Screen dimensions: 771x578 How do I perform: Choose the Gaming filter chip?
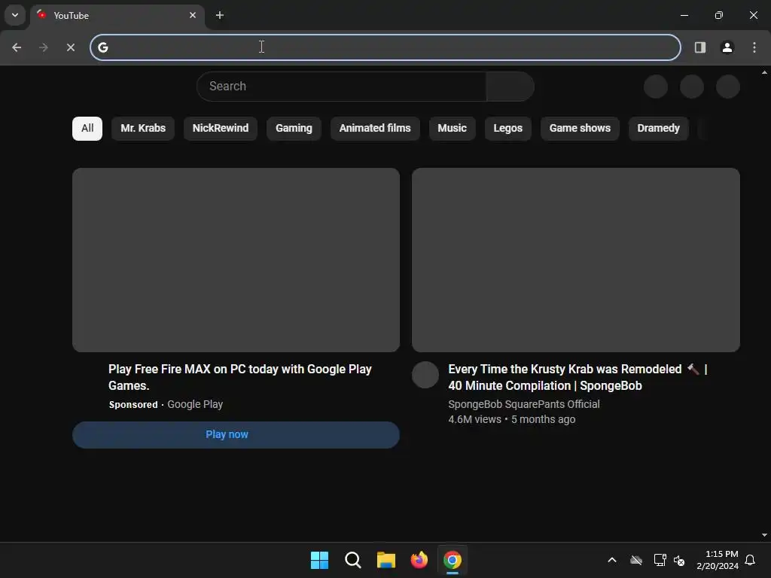pos(294,128)
